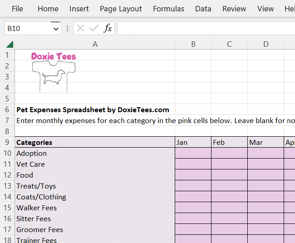Select the View tab
Viewport: 295px width, 243px height.
[x=265, y=9]
